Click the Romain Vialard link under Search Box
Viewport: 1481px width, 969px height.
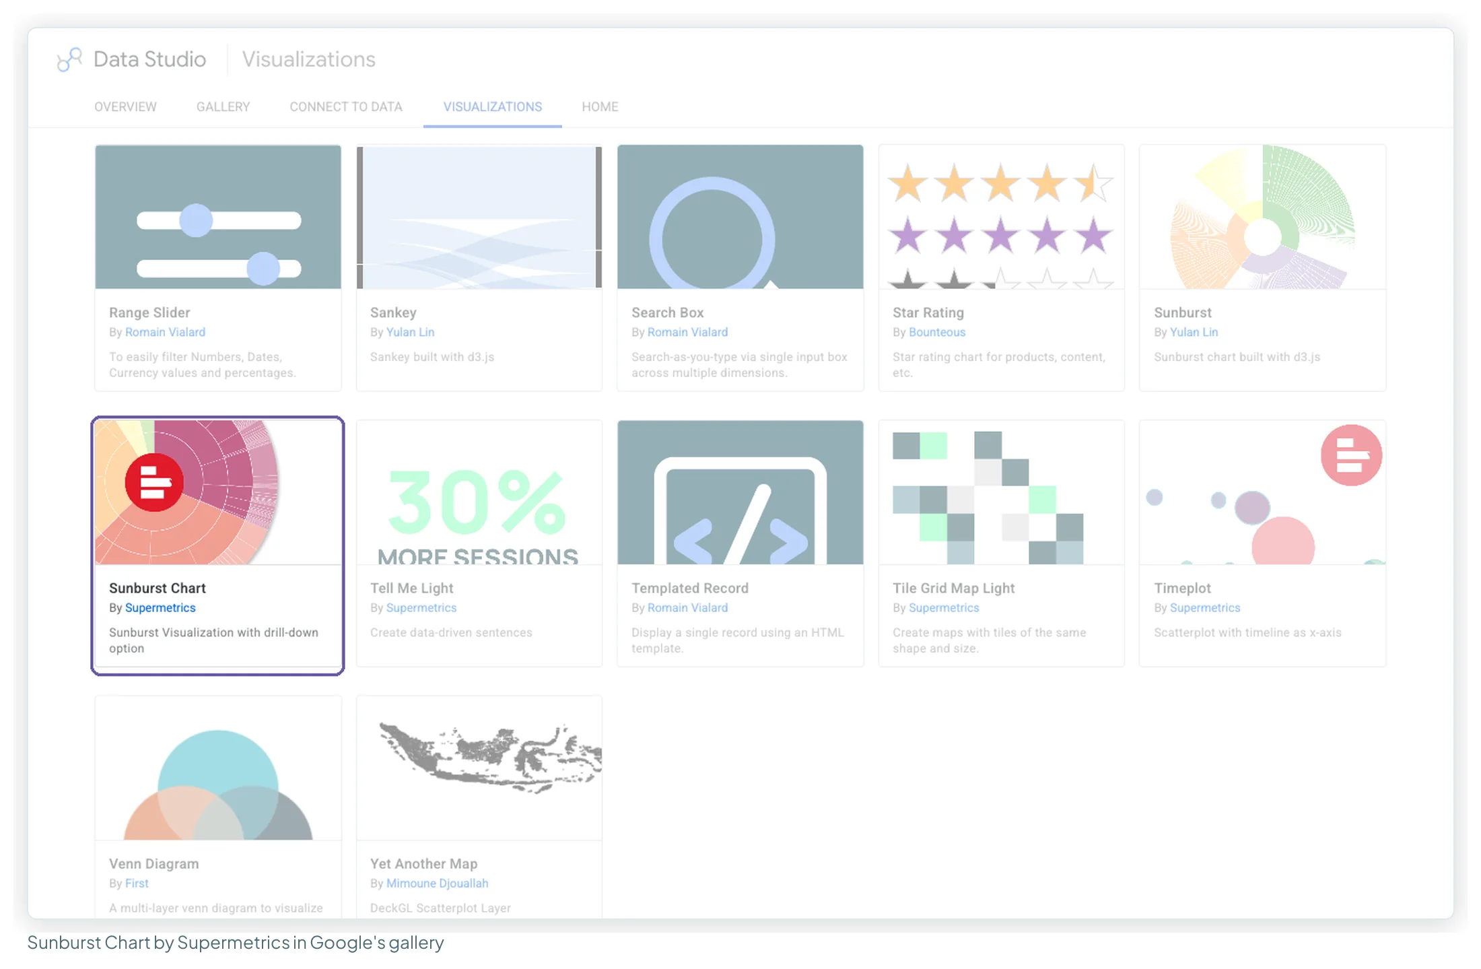[x=687, y=332]
